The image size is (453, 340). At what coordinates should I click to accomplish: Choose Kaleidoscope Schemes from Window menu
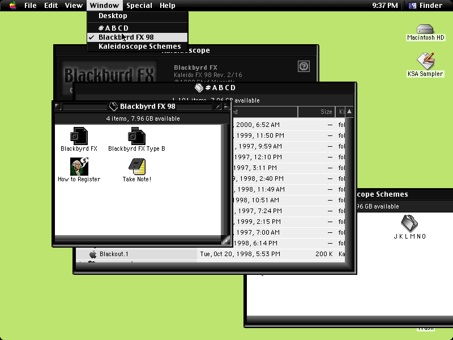coord(138,46)
